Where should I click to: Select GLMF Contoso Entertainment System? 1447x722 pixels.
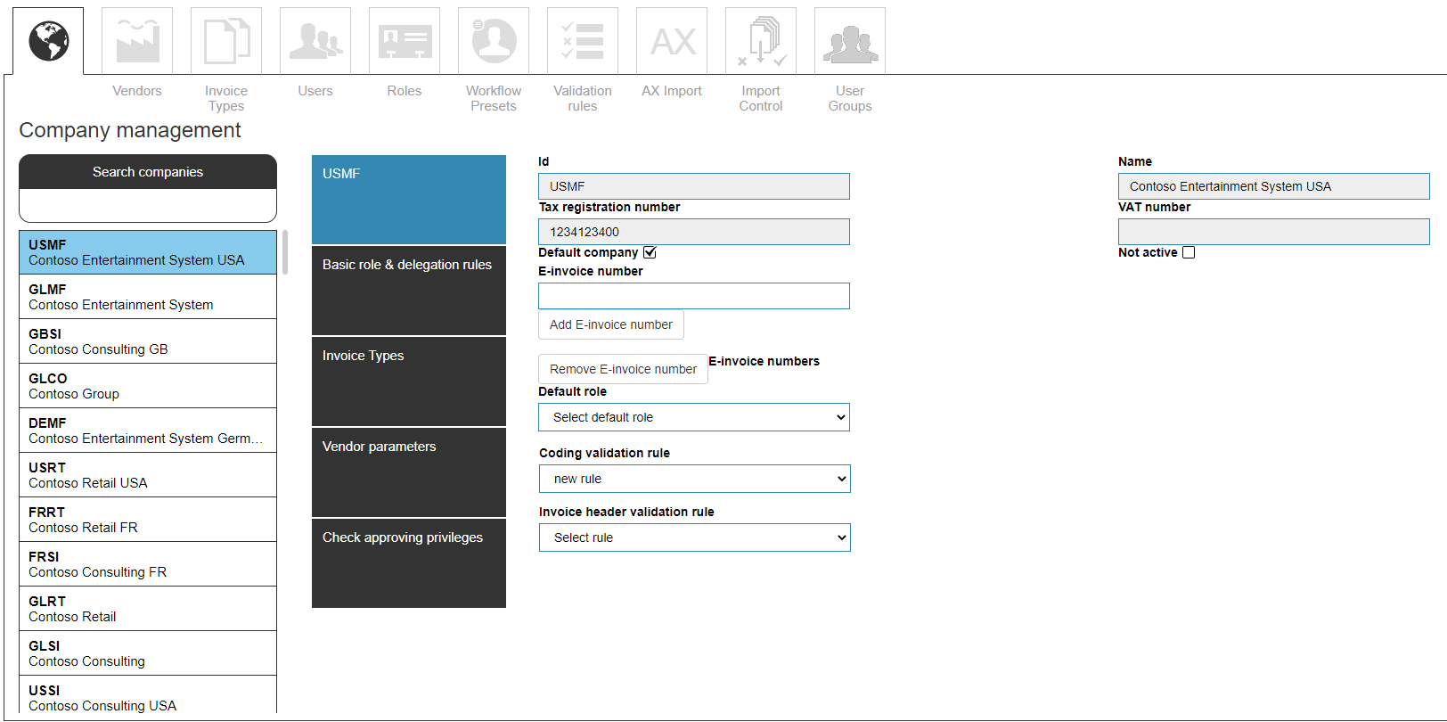[148, 297]
